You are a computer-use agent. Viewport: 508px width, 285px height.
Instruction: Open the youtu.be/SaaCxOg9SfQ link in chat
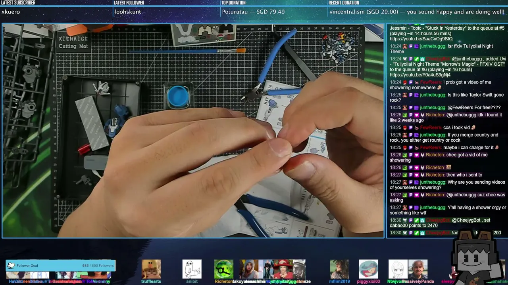pyautogui.click(x=421, y=39)
